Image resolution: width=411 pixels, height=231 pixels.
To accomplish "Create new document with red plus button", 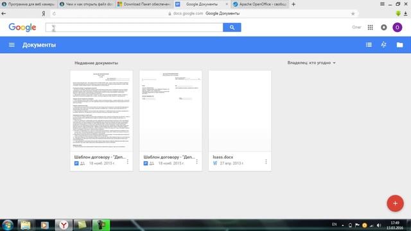I will 396,203.
